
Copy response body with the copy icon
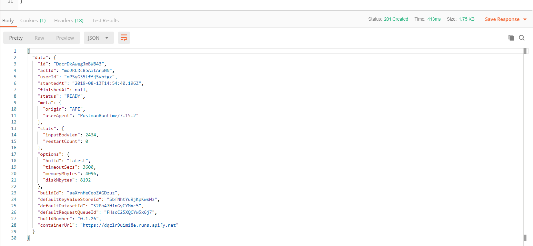(511, 38)
